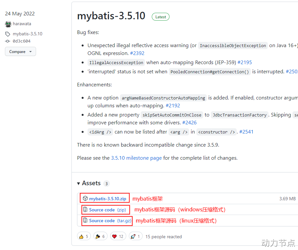The height and width of the screenshot is (250, 298).
Task: Open the mybatis-3.5.10 tag link in sidebar
Action: (28, 34)
